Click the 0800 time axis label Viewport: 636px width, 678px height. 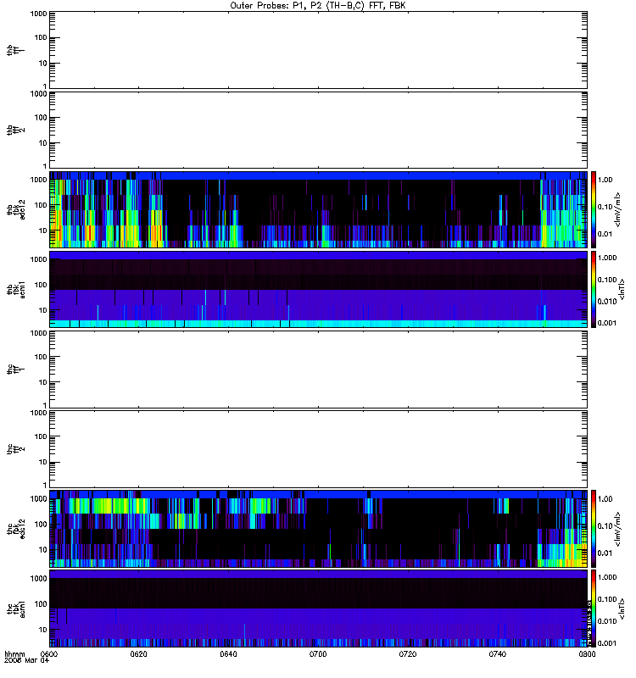pyautogui.click(x=587, y=654)
